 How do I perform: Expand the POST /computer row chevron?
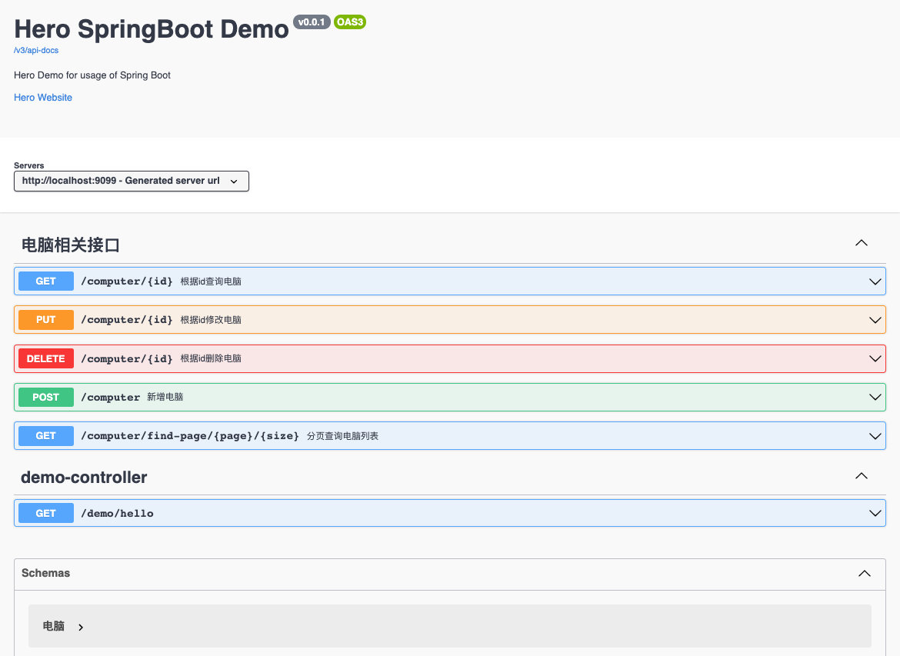pos(875,397)
